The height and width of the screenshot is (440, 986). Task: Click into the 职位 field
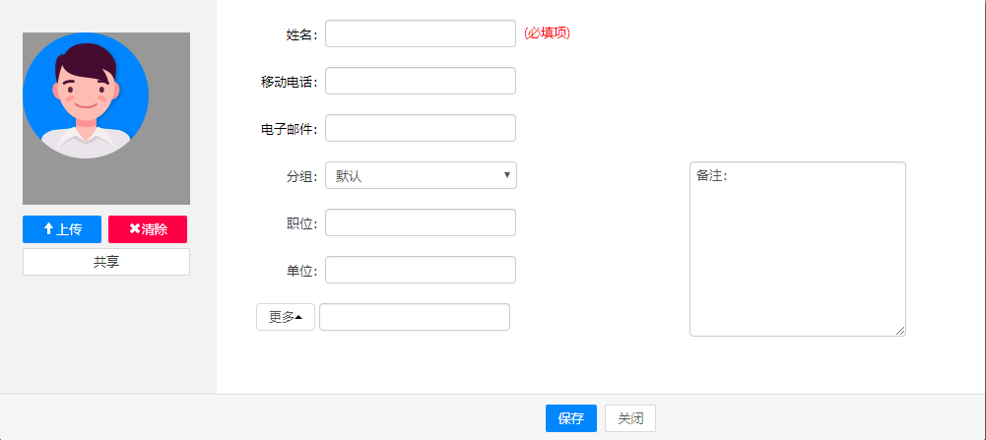(421, 222)
